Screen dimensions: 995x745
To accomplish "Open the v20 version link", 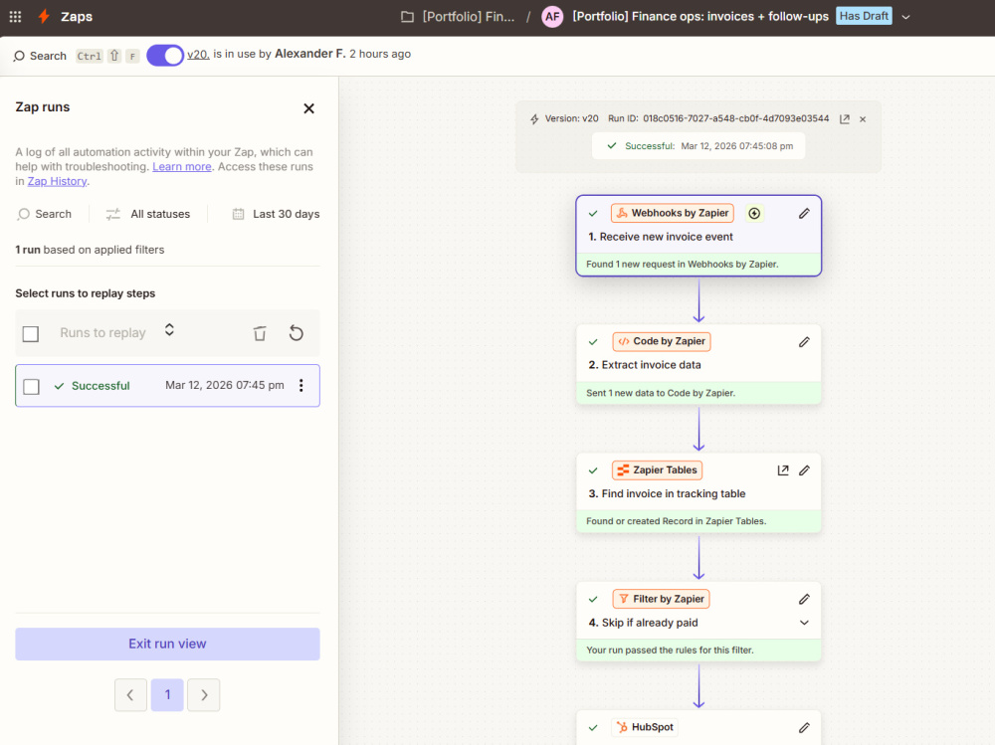I will (198, 55).
